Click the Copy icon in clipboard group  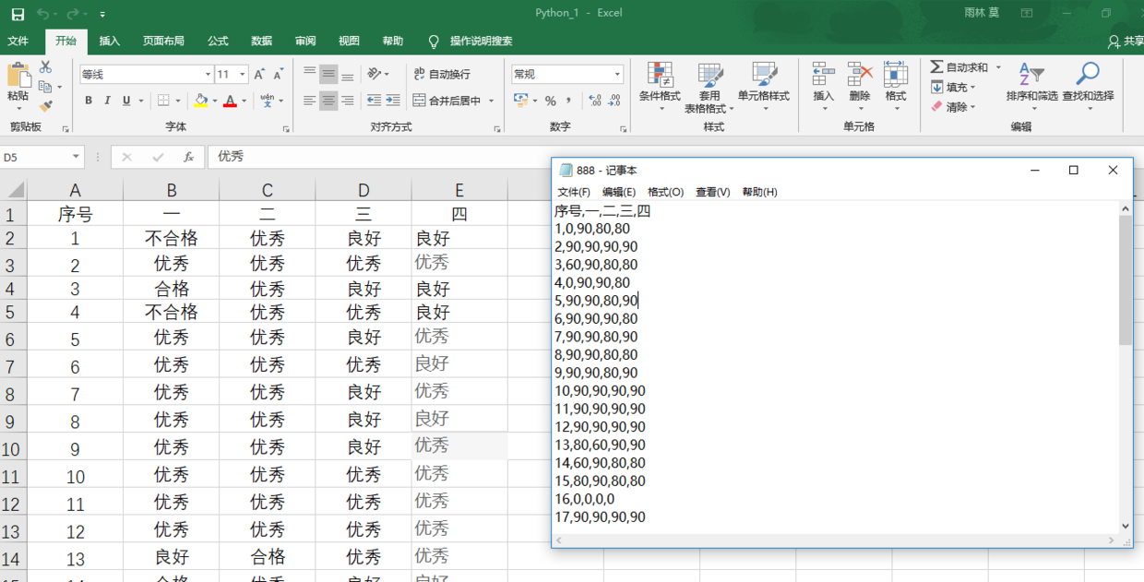tap(45, 87)
